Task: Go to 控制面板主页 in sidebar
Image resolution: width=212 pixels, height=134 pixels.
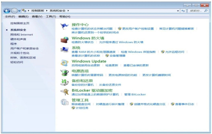Action: pyautogui.click(x=20, y=23)
